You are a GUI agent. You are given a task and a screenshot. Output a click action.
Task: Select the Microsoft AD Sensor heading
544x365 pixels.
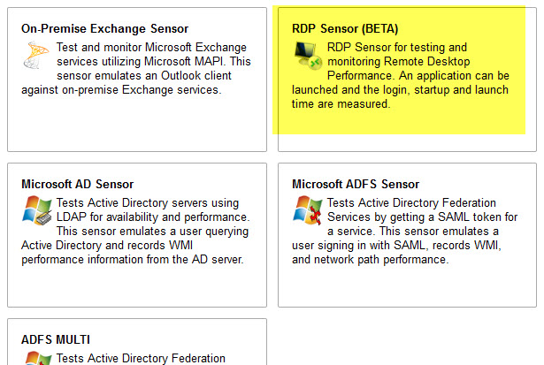coord(77,184)
